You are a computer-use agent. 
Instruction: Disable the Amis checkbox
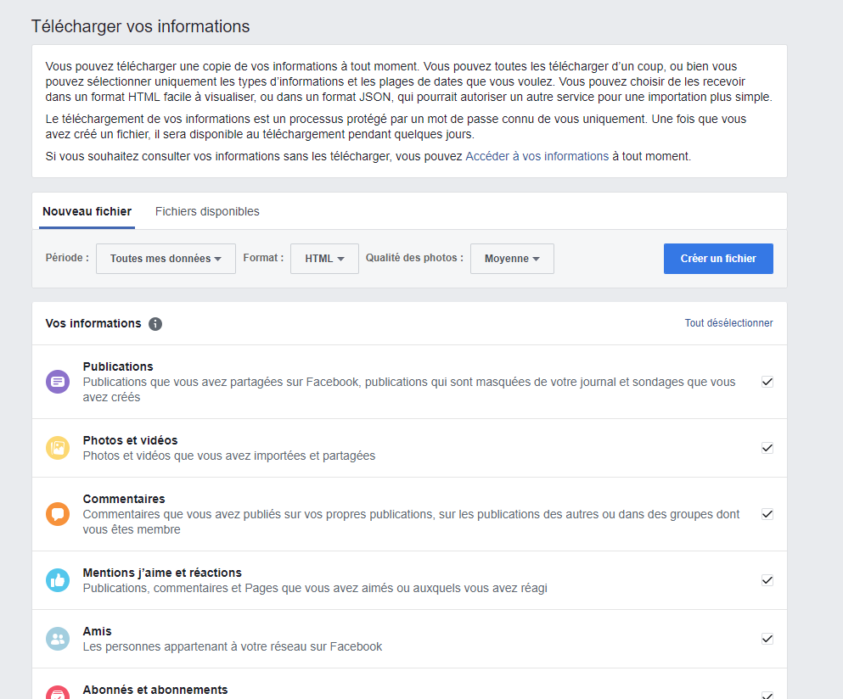[767, 639]
